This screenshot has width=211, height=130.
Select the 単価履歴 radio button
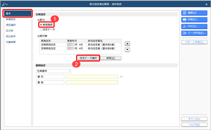click(41, 25)
